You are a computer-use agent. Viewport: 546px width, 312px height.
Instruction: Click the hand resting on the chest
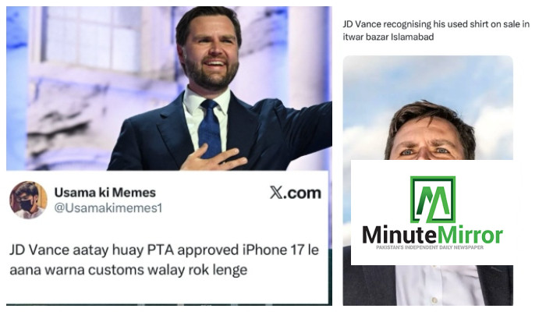tap(213, 159)
